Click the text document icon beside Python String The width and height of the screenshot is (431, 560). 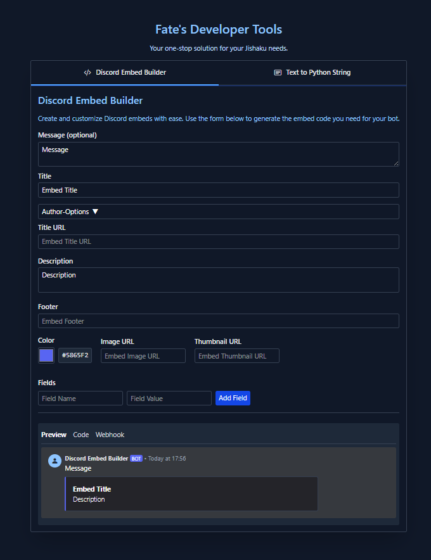[278, 72]
